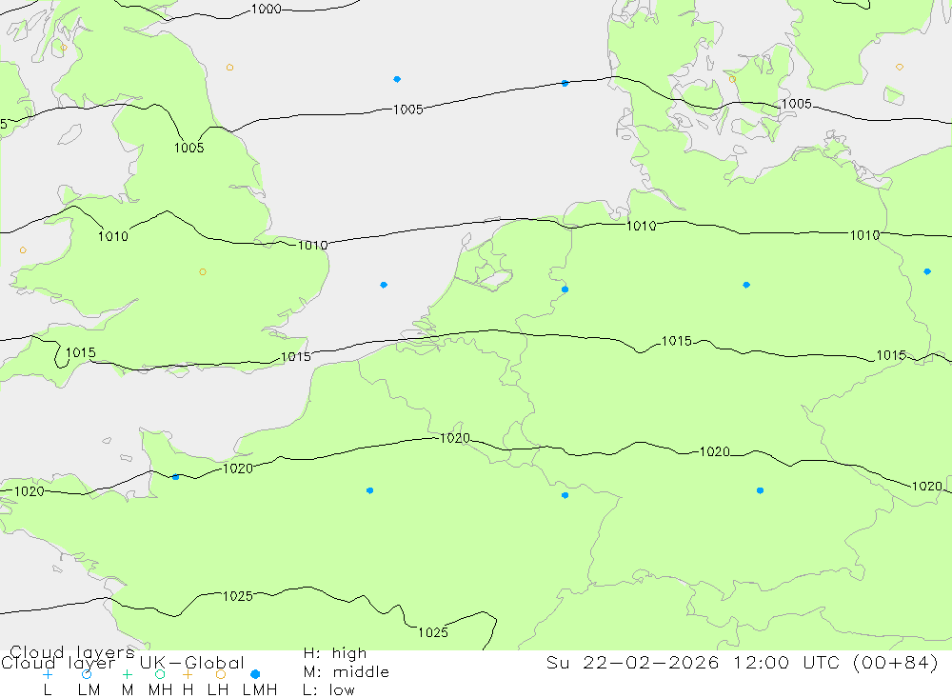Select the blue dot near the right edge below 1010
Image resolution: width=952 pixels, height=698 pixels.
[x=927, y=271]
